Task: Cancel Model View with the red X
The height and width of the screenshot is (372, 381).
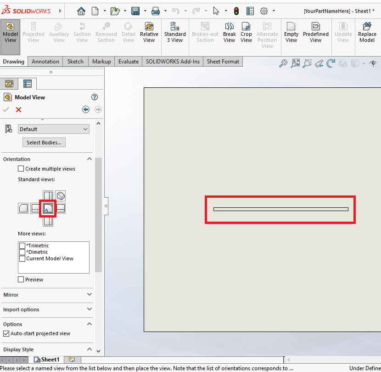Action: point(17,109)
